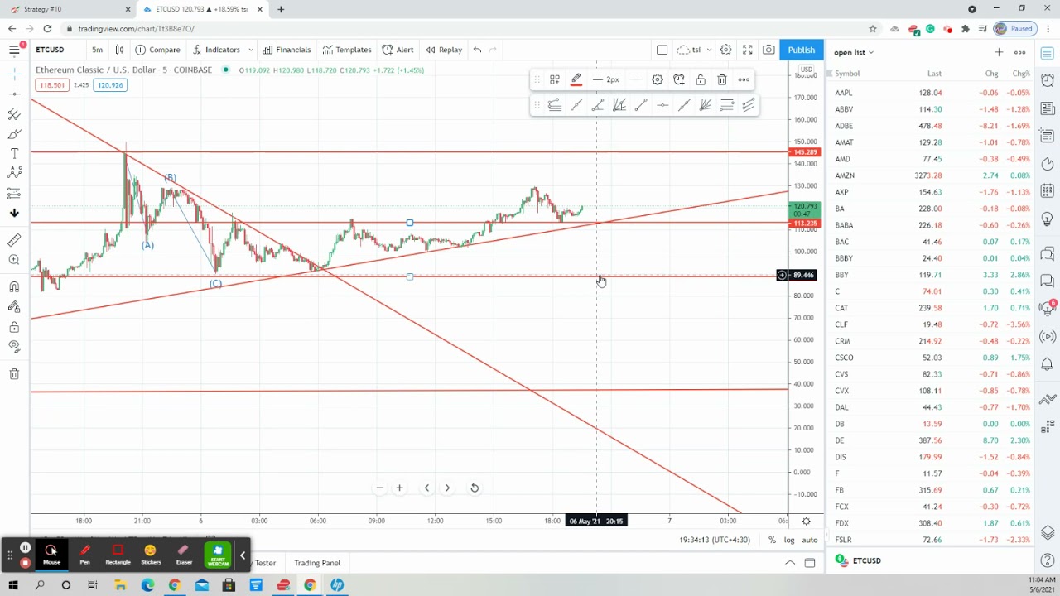1060x596 pixels.
Task: Open the 'tsl' saved layout dropdown
Action: pyautogui.click(x=694, y=50)
